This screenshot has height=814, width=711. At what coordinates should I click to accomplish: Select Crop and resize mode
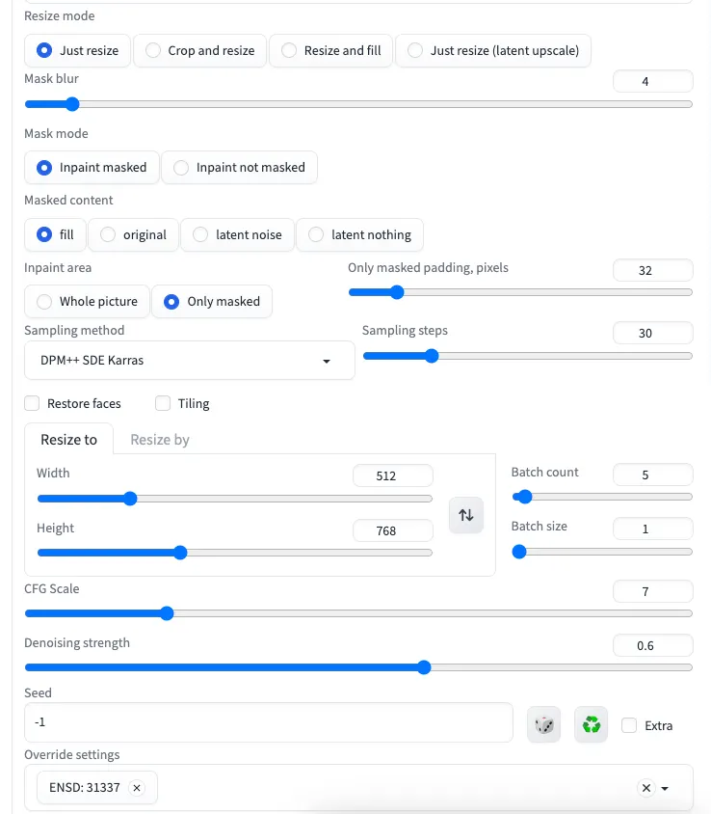pos(199,50)
